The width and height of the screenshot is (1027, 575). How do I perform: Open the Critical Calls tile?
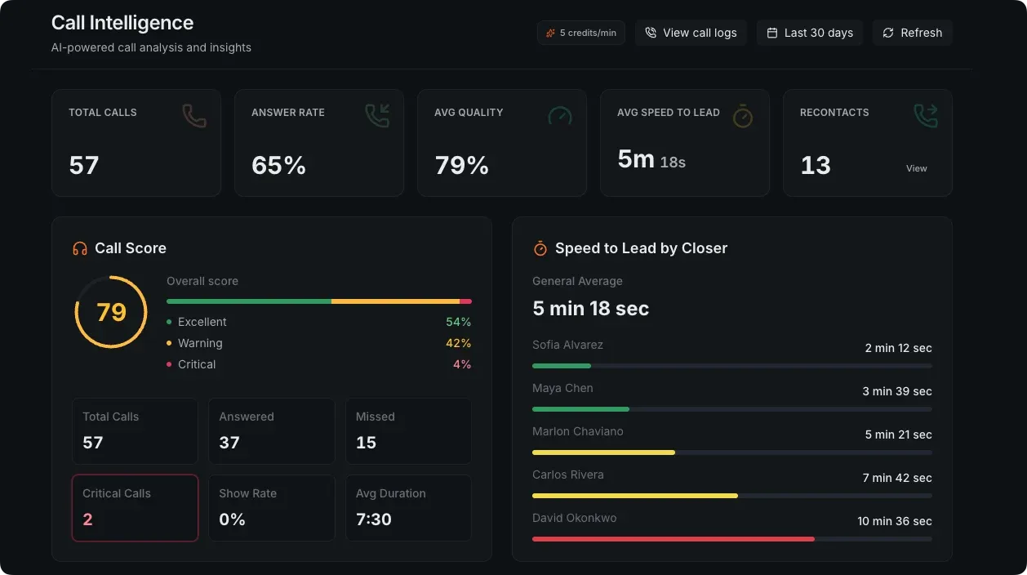[136, 508]
